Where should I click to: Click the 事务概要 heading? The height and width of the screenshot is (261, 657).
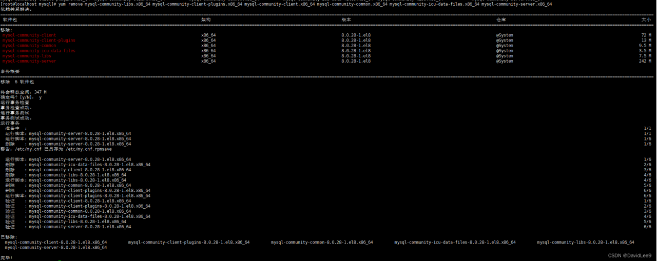[10, 71]
